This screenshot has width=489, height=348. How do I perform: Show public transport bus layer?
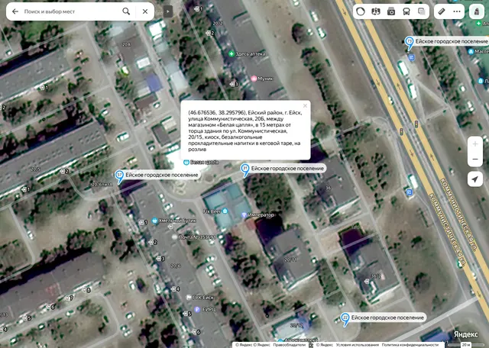click(x=406, y=11)
